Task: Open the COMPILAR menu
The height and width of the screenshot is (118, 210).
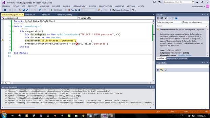Action: (45, 6)
